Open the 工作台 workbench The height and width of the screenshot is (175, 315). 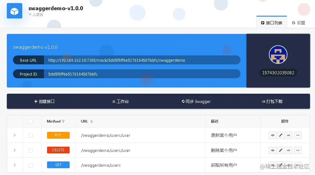(x=120, y=101)
